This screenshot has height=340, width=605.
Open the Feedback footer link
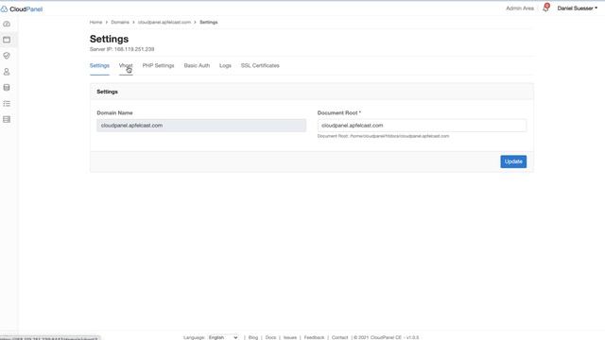314,337
